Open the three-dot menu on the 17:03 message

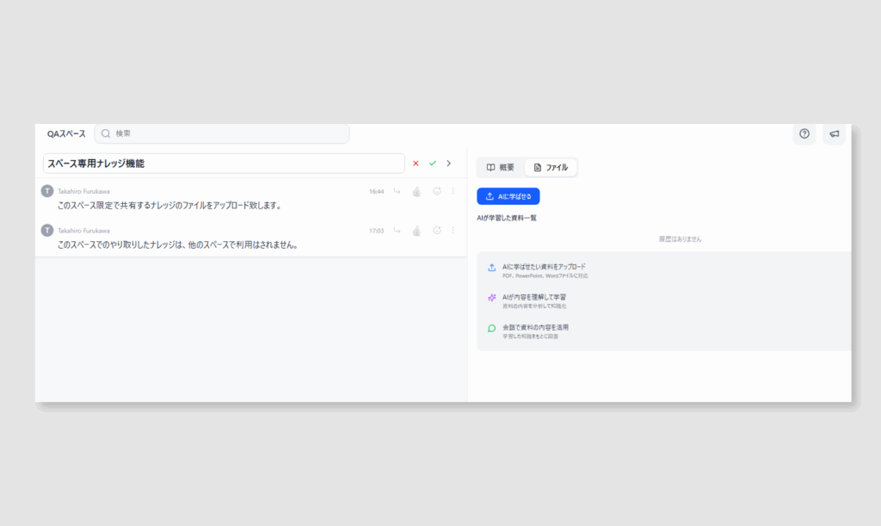(453, 231)
